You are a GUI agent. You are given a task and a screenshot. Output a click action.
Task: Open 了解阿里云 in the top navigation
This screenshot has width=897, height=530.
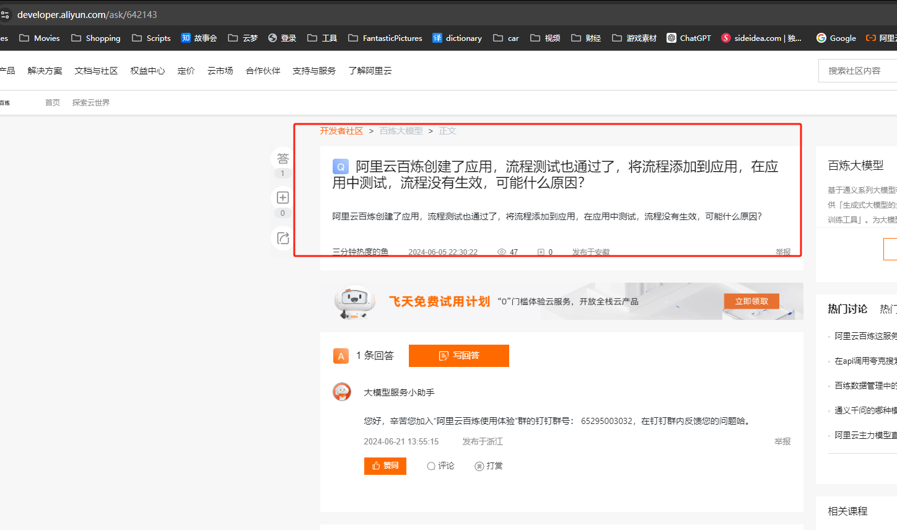[370, 71]
